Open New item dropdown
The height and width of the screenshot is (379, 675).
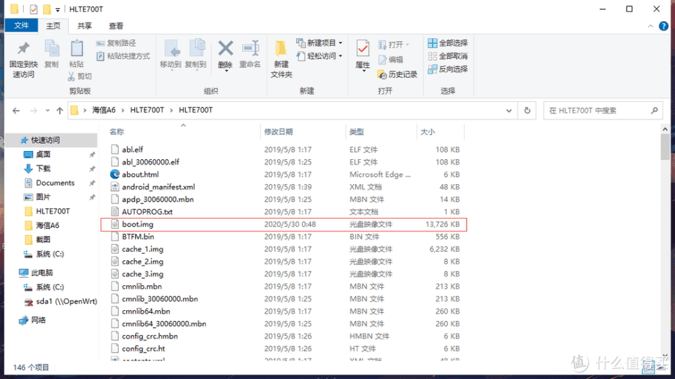[x=319, y=43]
